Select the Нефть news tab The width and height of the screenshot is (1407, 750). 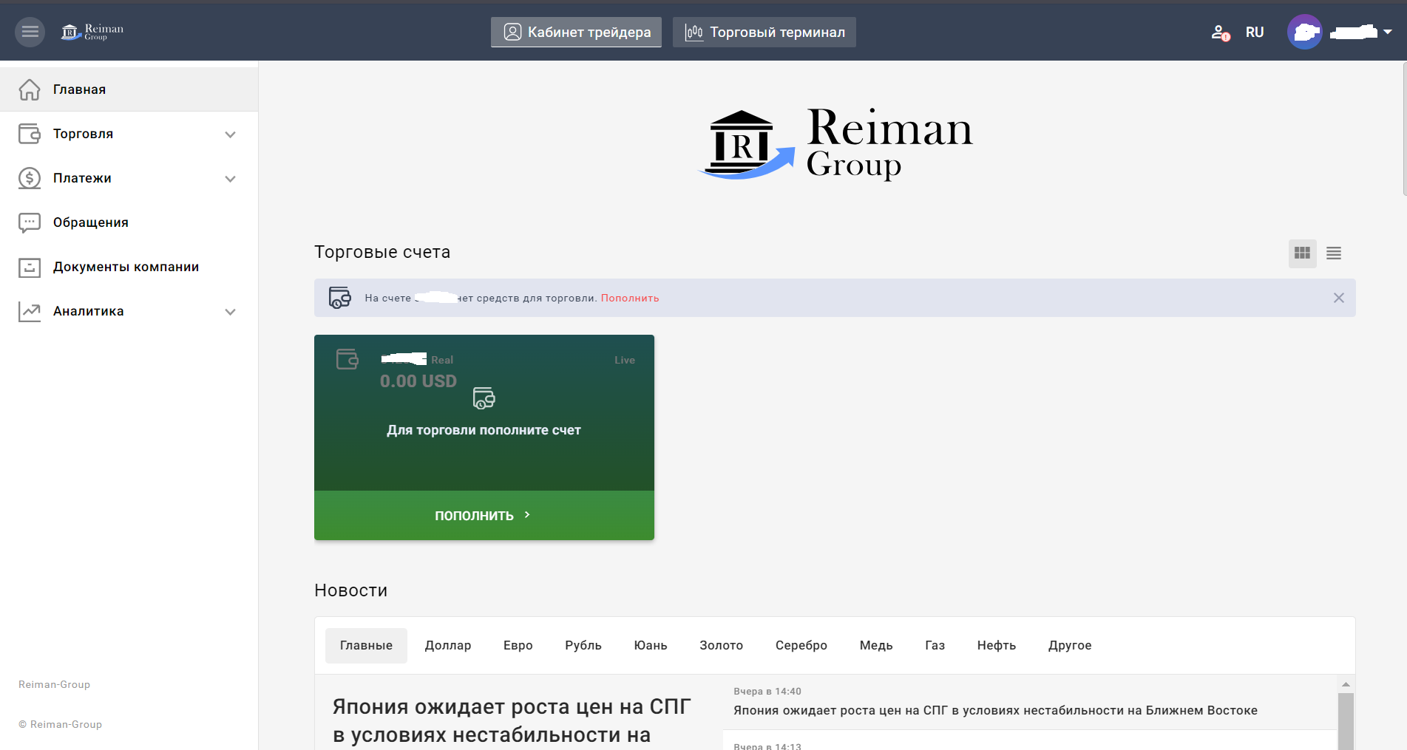click(x=997, y=646)
